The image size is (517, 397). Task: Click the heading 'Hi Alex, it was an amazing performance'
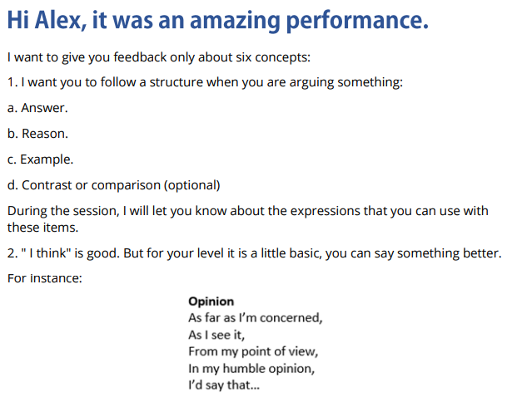pyautogui.click(x=216, y=22)
